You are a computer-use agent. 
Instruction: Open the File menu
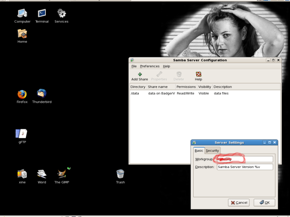click(134, 66)
